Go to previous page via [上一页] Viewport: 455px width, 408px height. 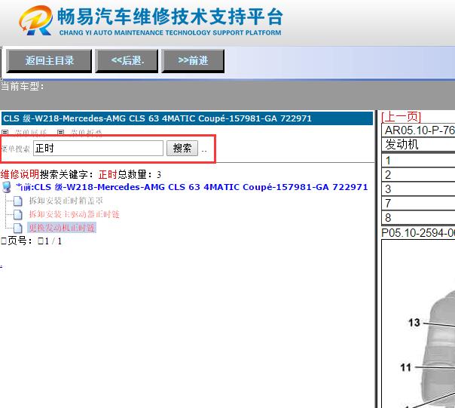point(401,117)
